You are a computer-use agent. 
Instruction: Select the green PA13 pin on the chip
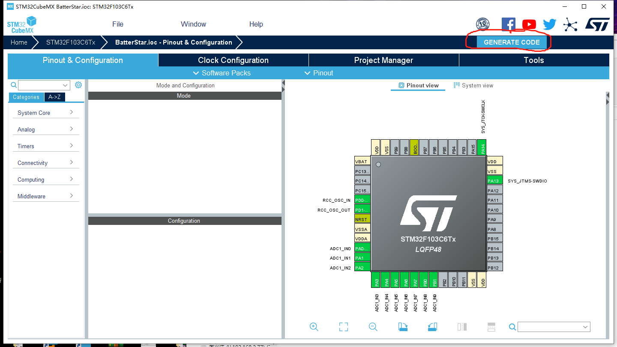click(494, 180)
